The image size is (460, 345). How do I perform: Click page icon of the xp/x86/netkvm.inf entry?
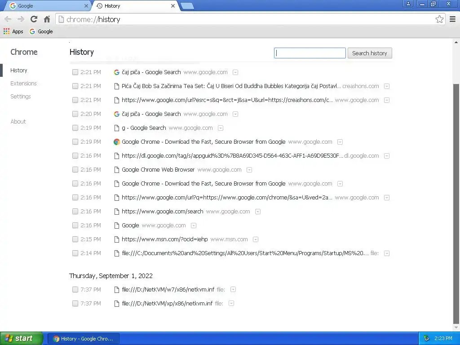[116, 304]
